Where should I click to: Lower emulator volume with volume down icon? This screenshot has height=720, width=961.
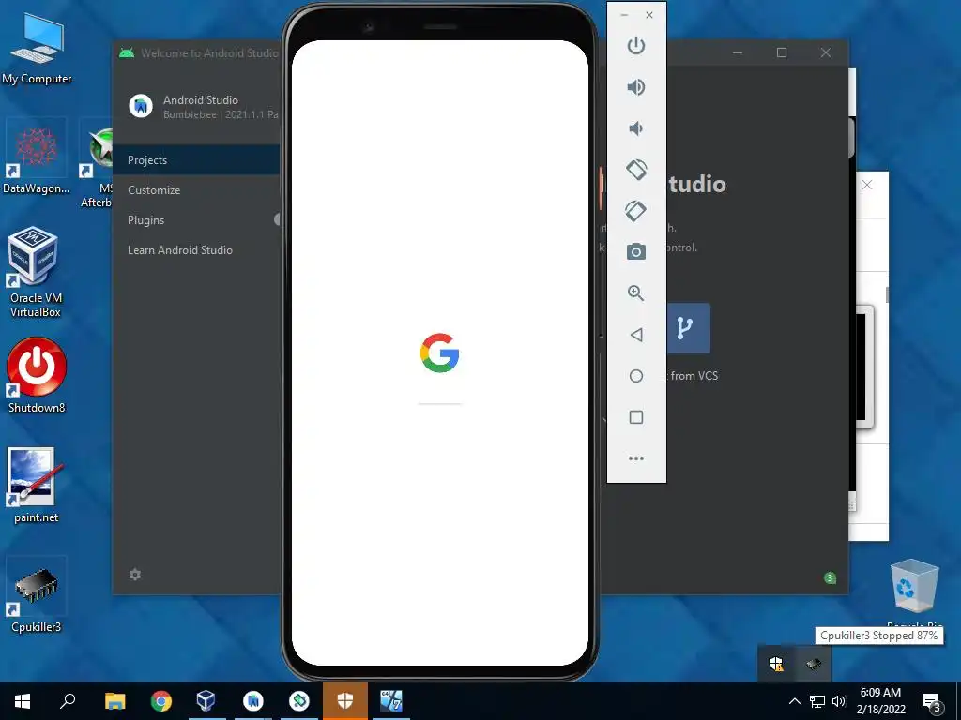636,128
